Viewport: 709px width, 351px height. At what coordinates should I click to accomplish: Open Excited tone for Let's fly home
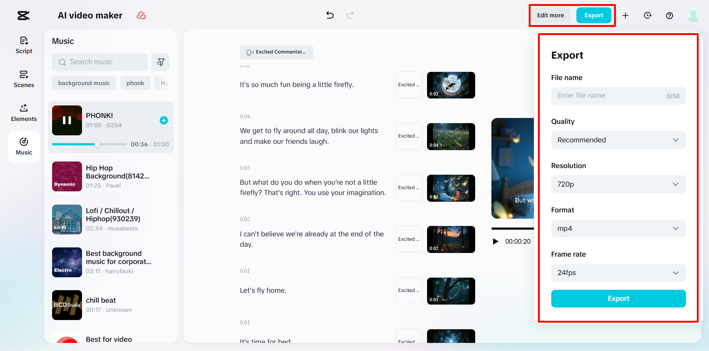click(x=409, y=291)
